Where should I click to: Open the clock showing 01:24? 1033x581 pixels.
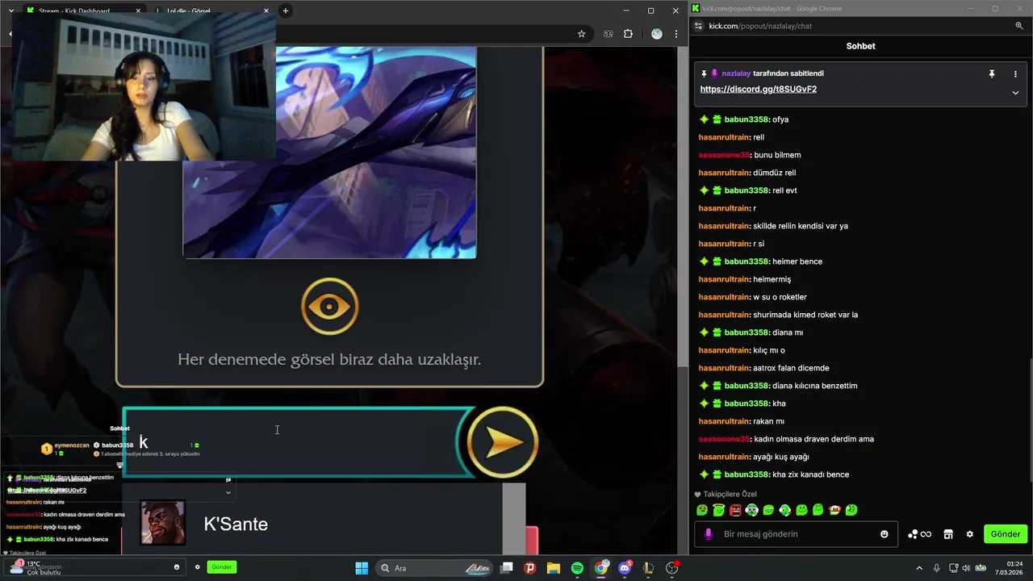[1010, 568]
